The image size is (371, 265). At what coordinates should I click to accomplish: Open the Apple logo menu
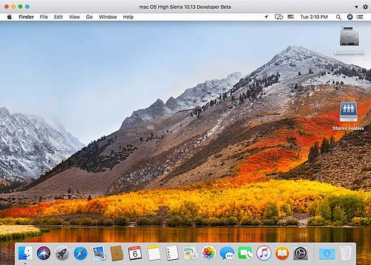coord(9,17)
